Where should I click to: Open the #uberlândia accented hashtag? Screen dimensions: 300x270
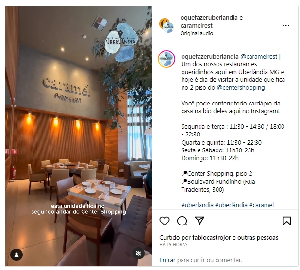[231, 205]
